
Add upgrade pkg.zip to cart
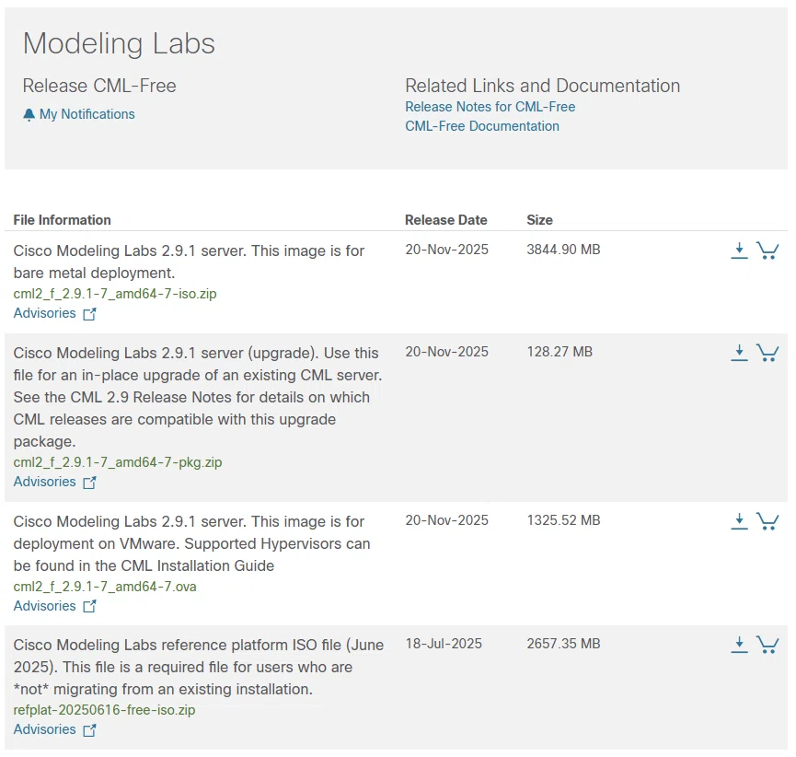[x=767, y=353]
